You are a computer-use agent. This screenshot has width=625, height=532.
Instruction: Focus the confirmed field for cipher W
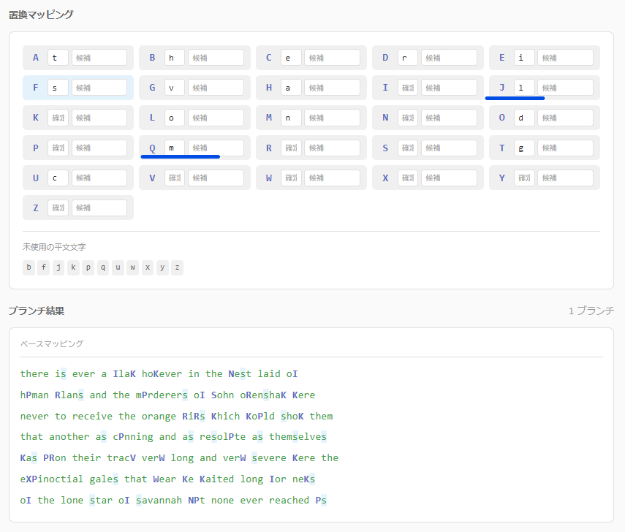(291, 178)
